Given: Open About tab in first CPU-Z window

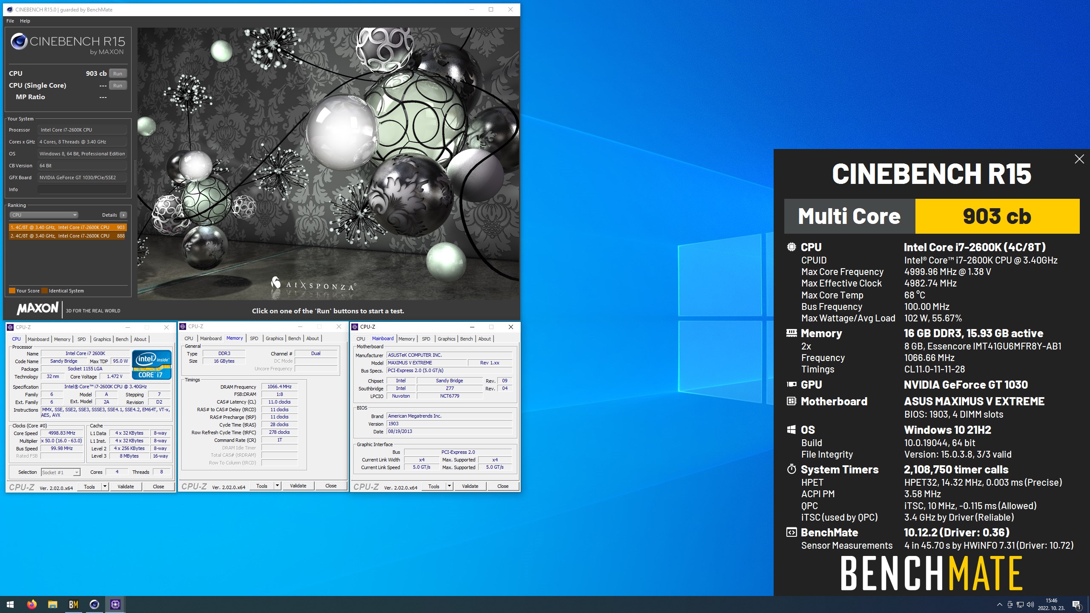Looking at the screenshot, I should point(140,339).
